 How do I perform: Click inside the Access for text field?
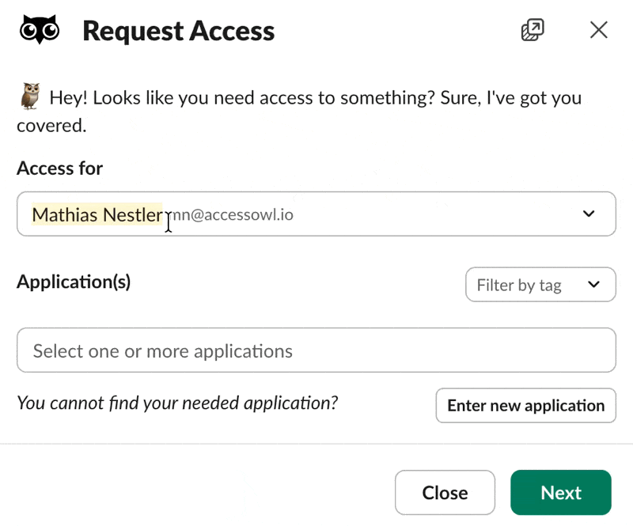(316, 214)
